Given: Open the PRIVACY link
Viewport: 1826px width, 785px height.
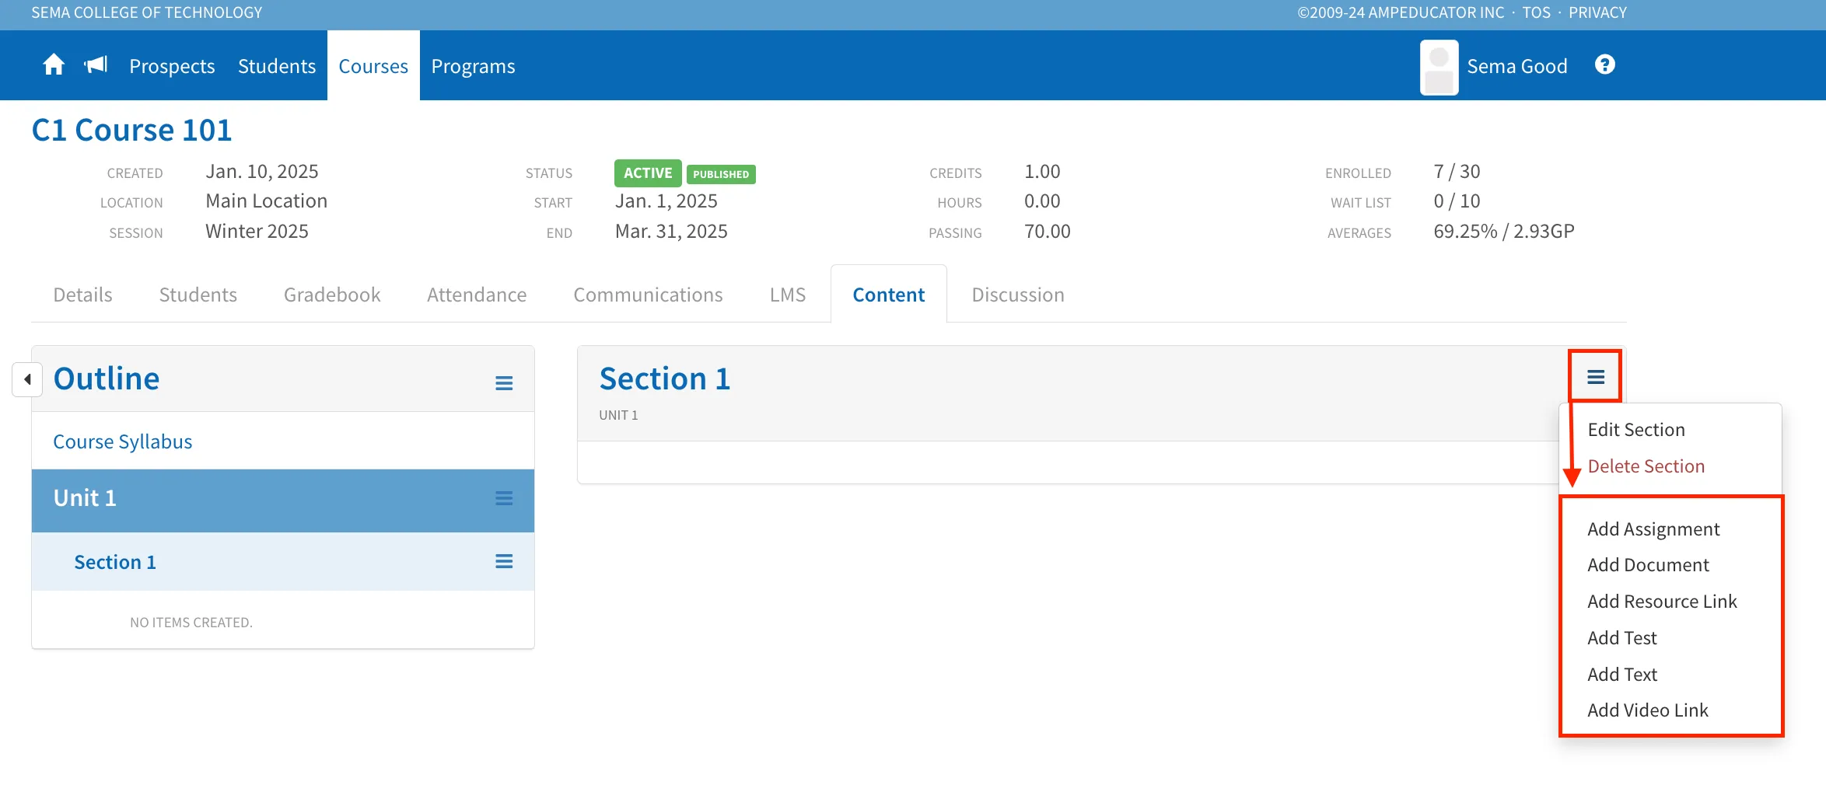Looking at the screenshot, I should tap(1597, 12).
